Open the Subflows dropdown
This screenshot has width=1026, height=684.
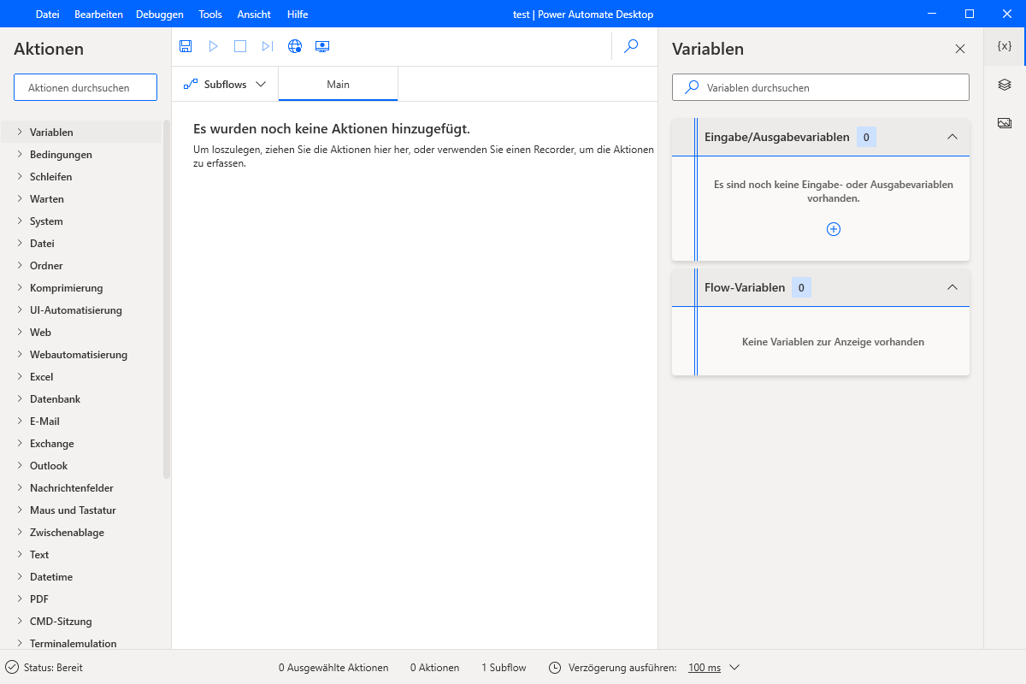(x=225, y=85)
